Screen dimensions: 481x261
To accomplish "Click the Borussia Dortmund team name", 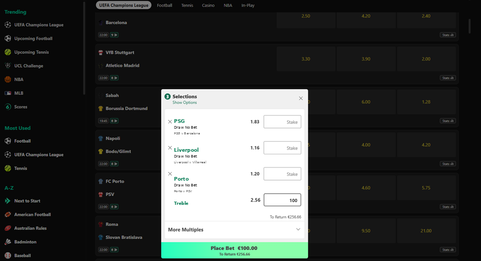I will point(126,108).
